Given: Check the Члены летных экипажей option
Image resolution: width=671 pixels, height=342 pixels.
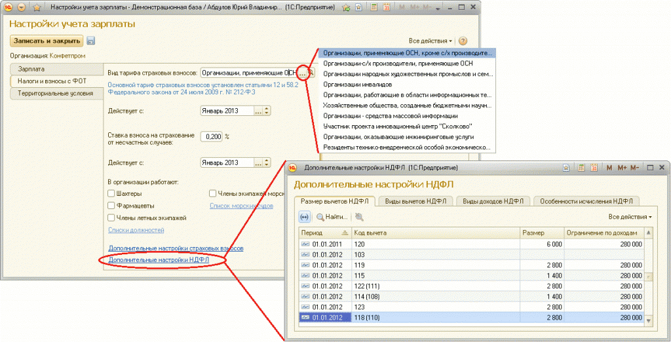Looking at the screenshot, I should [111, 218].
